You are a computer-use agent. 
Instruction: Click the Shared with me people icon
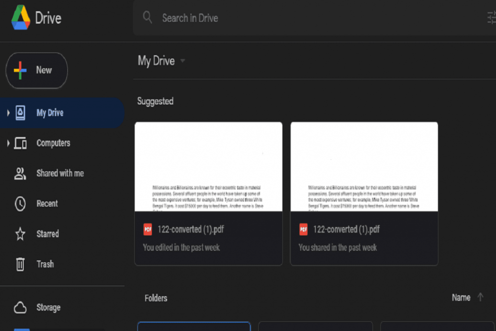(20, 173)
